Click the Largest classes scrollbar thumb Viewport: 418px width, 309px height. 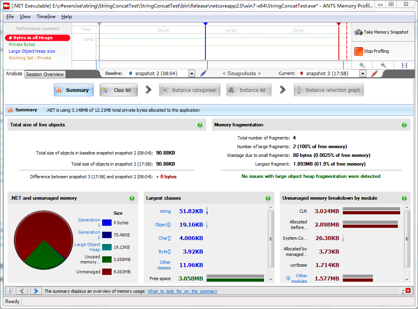tap(271, 239)
